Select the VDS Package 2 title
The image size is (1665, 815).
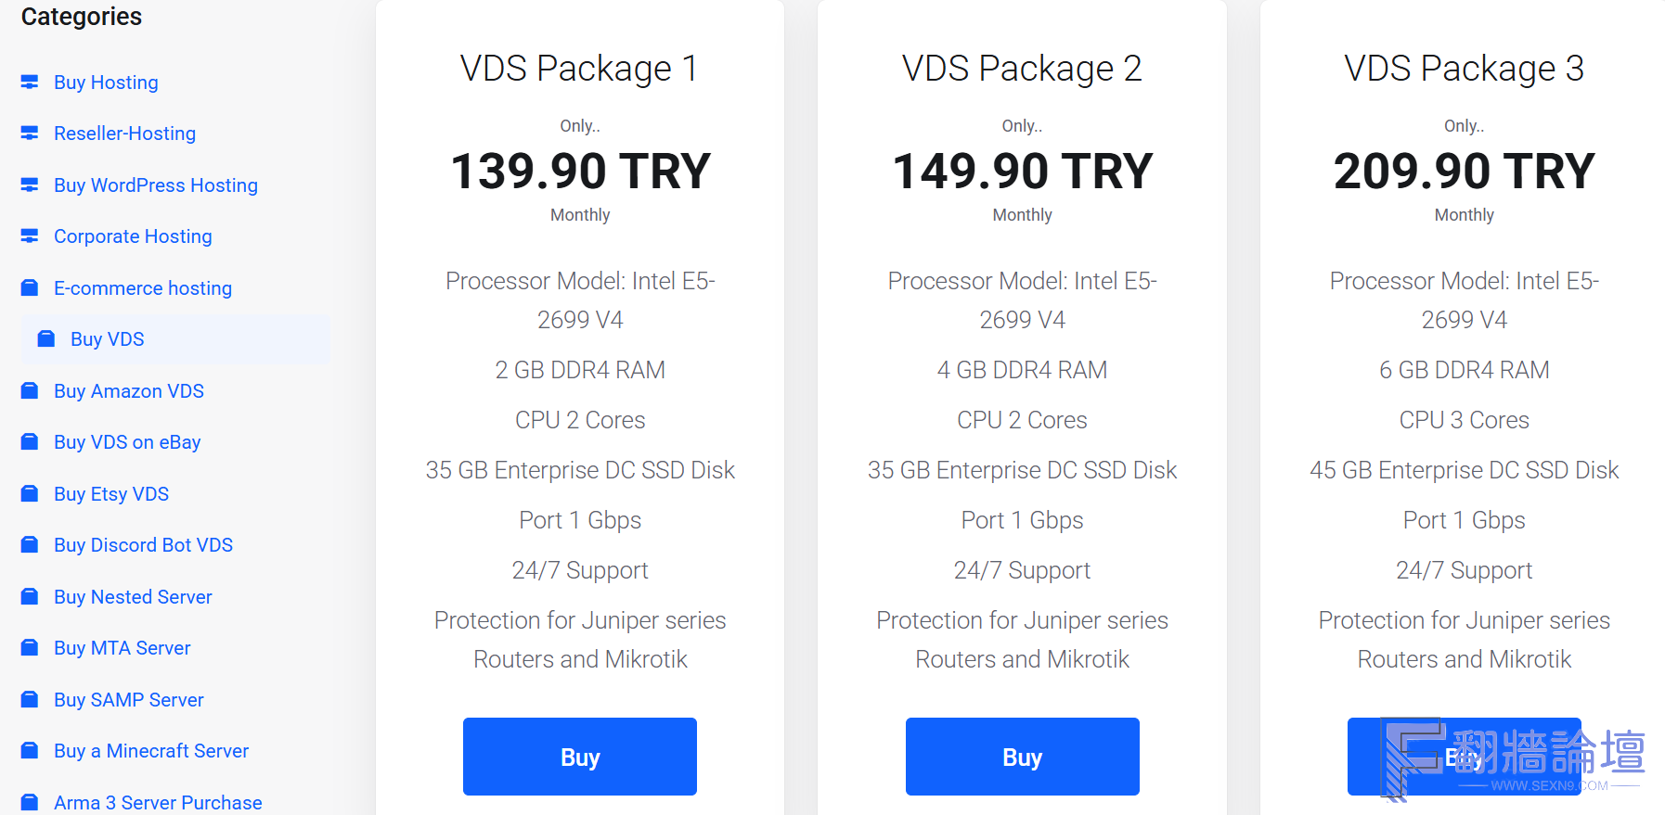[1022, 69]
